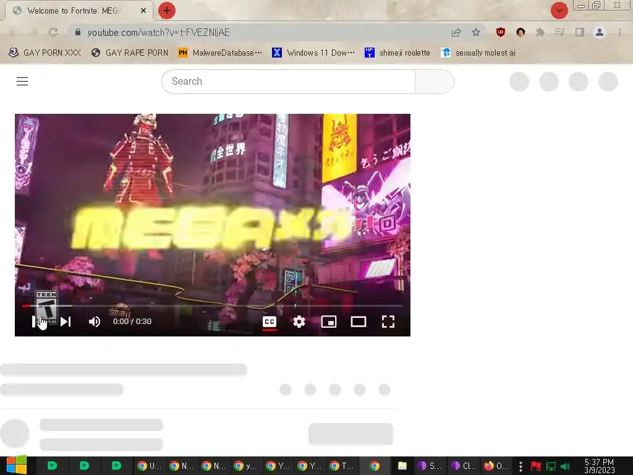
Task: Toggle closed captions on the video
Action: 270,322
